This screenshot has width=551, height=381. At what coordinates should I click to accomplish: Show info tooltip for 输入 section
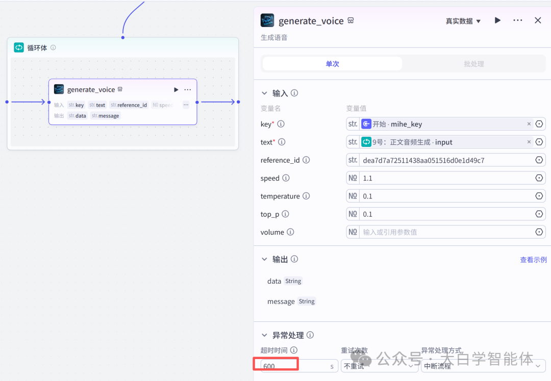coord(294,93)
